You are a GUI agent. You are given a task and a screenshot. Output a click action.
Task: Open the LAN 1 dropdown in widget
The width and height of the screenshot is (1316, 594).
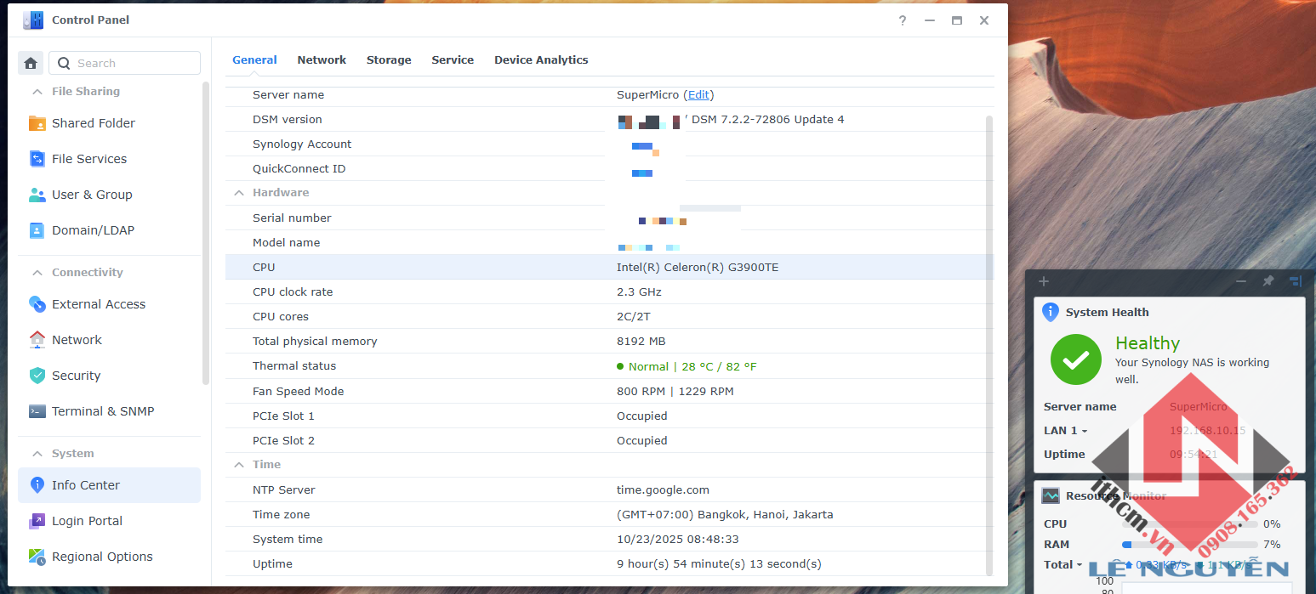(x=1066, y=431)
